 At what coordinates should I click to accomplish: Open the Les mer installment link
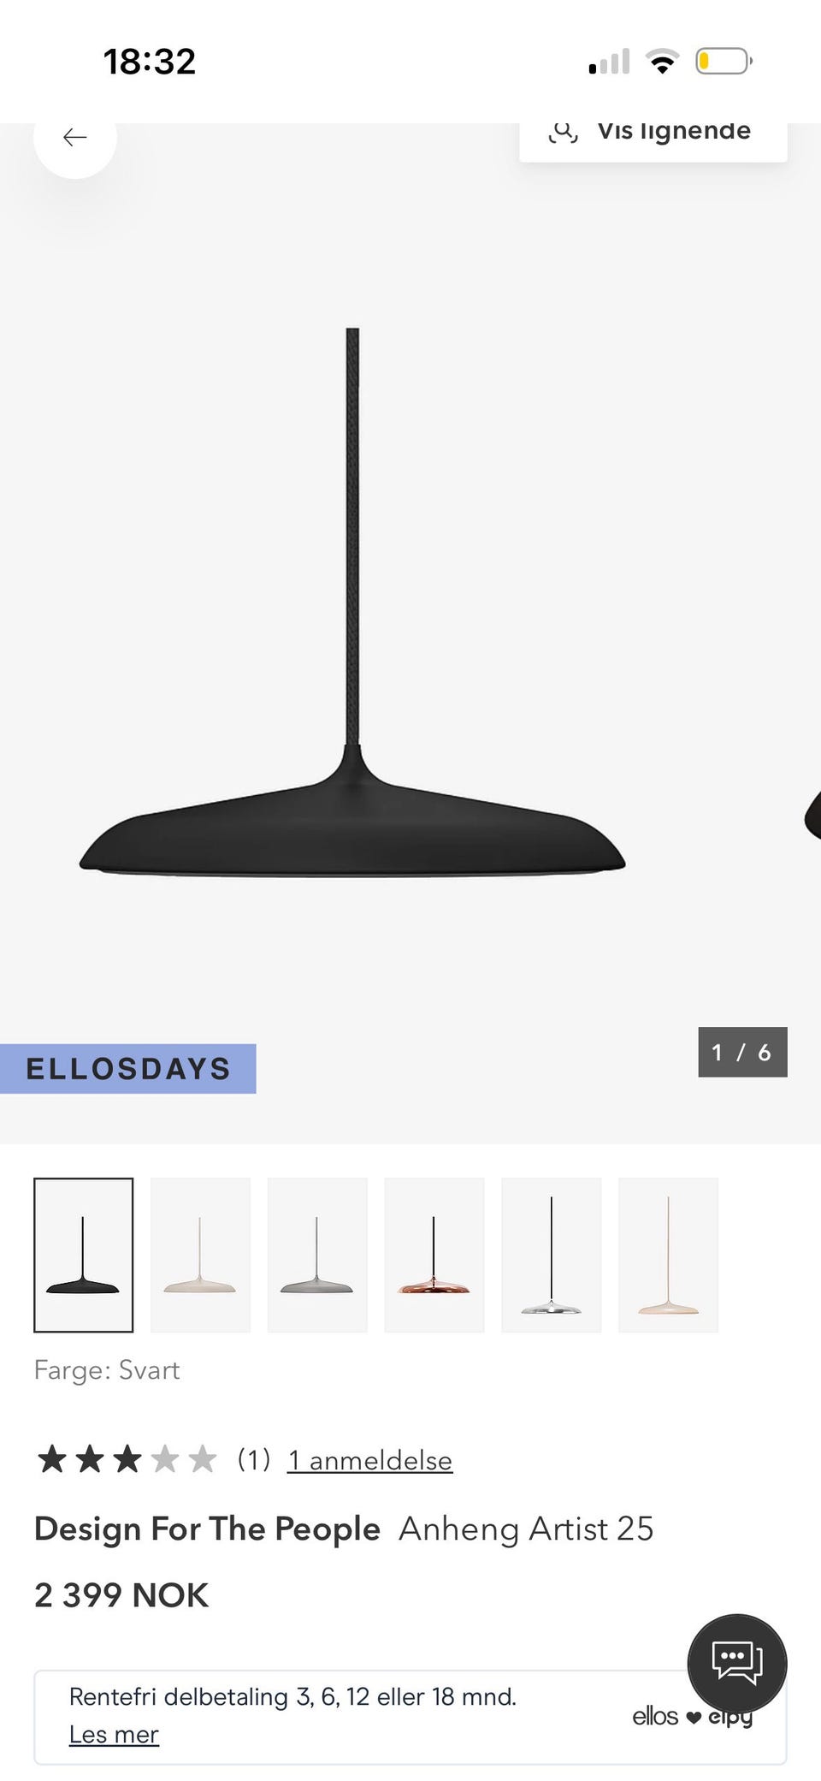[114, 1734]
